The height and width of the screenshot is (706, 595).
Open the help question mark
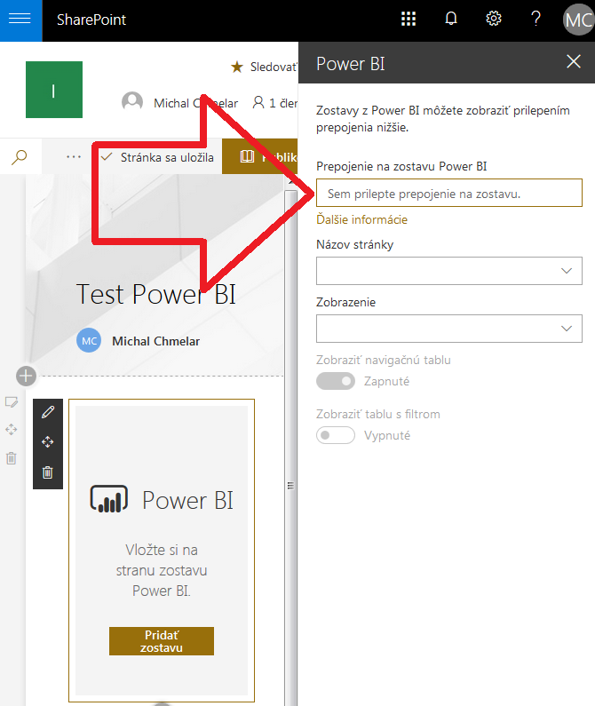[x=535, y=19]
